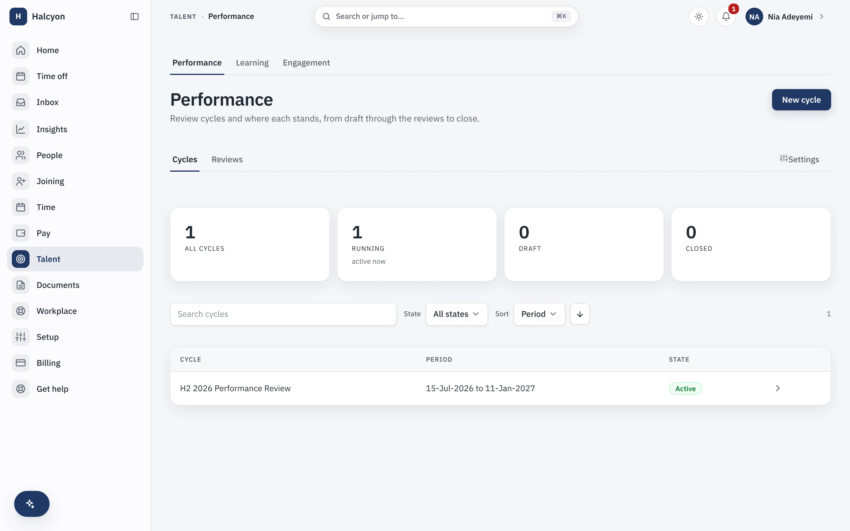
Task: Open performance Settings link
Action: (800, 159)
